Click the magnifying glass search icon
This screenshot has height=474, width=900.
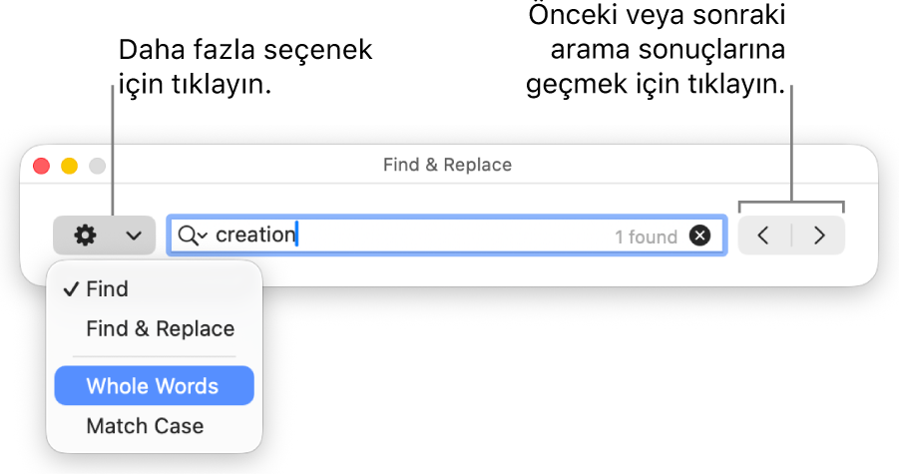click(187, 236)
